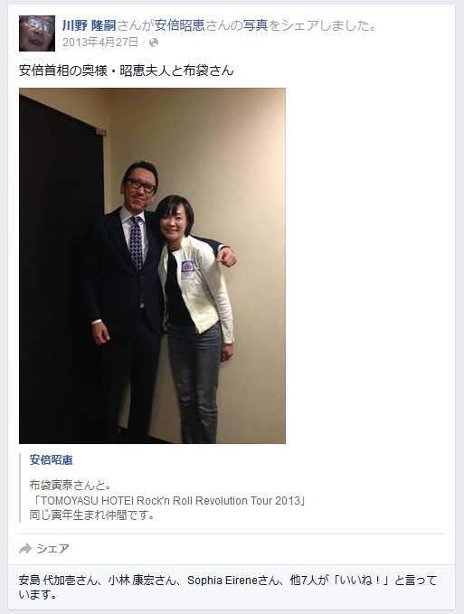Click the シェア share button
Viewport: 464px width, 614px height.
tap(44, 549)
